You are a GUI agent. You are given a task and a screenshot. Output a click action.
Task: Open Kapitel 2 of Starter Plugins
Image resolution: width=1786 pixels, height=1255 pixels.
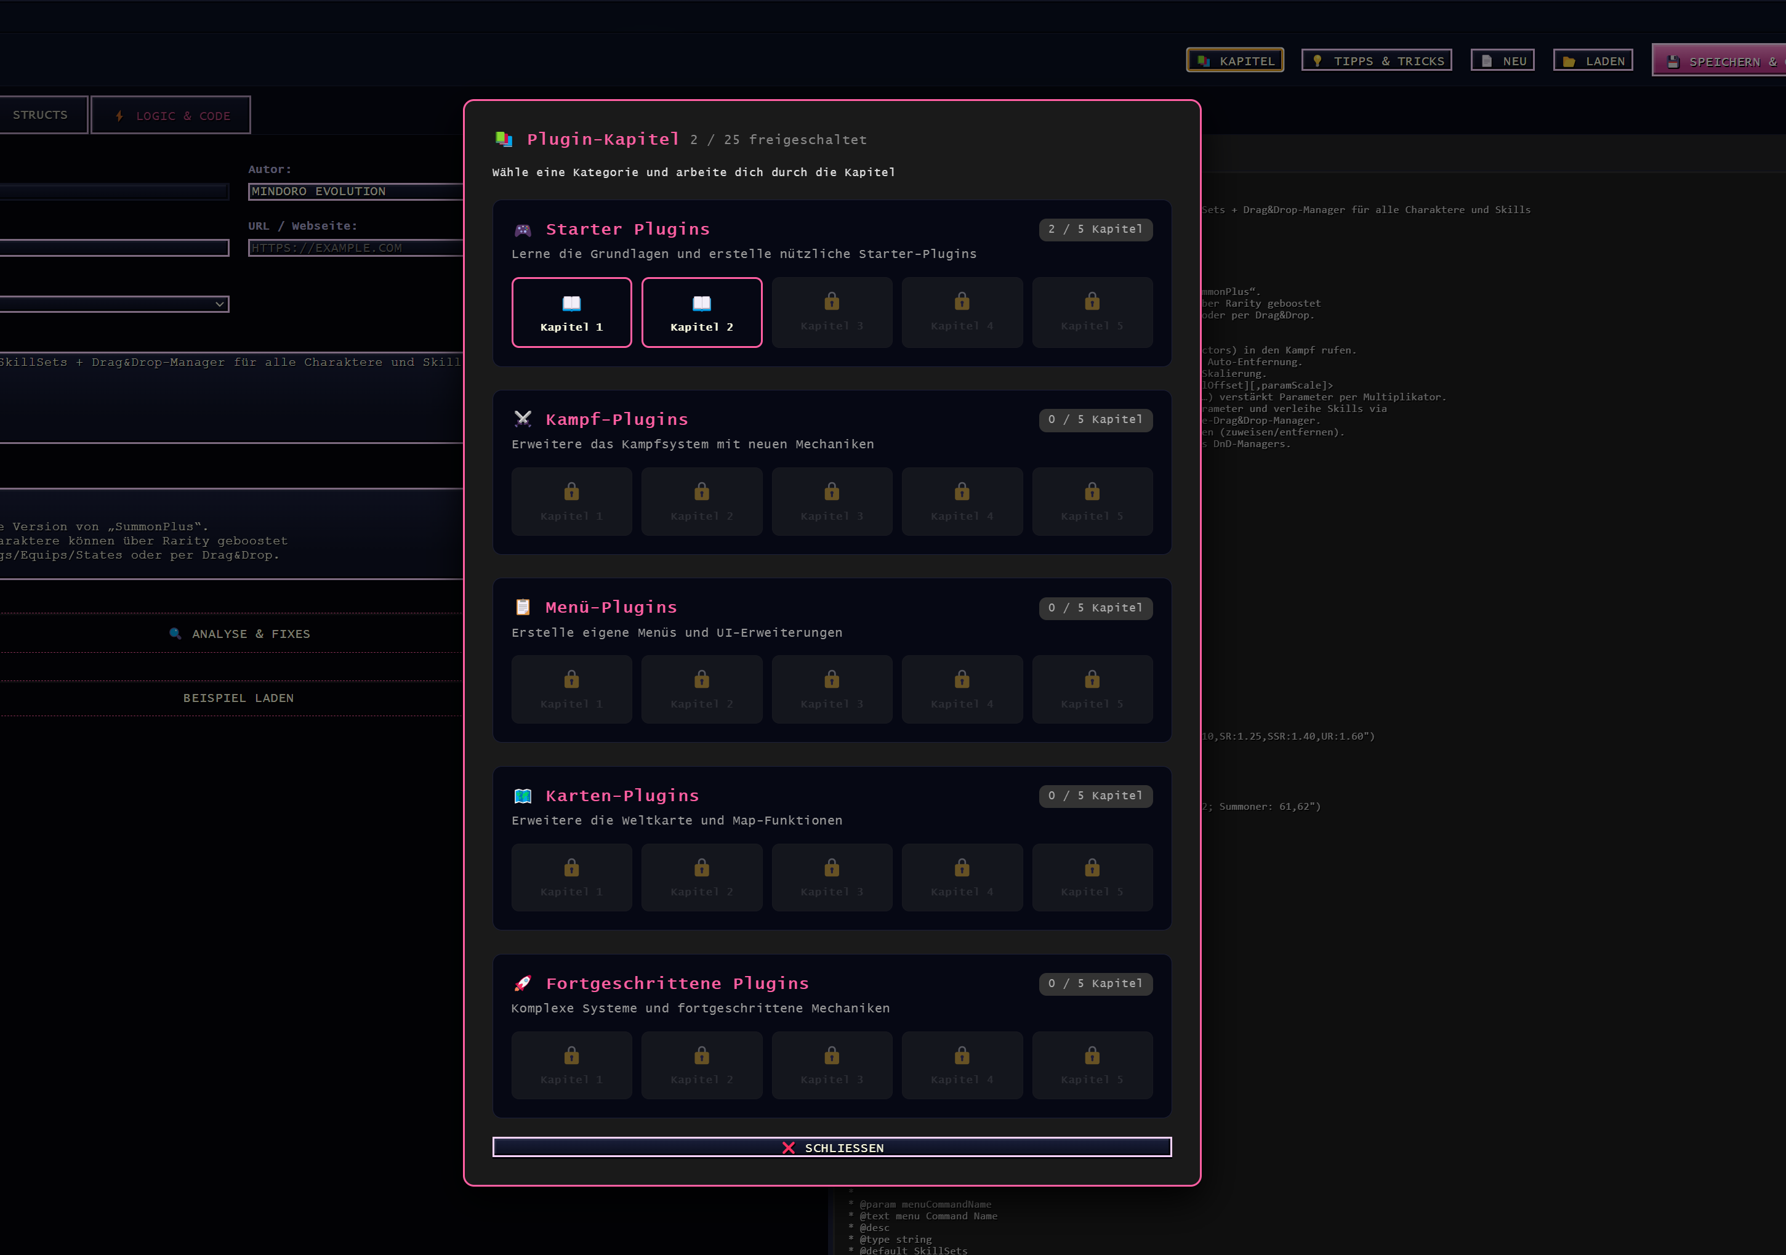pos(701,312)
